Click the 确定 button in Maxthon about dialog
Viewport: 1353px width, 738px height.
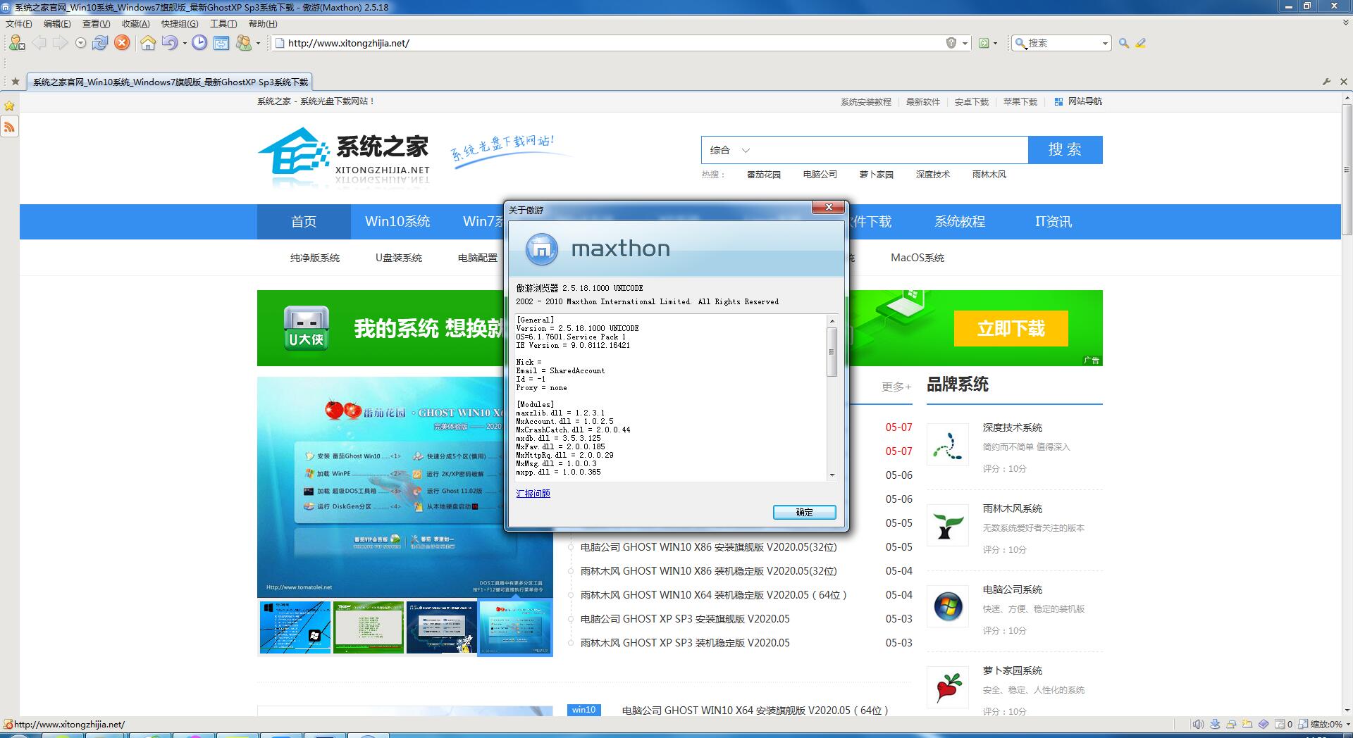point(804,512)
